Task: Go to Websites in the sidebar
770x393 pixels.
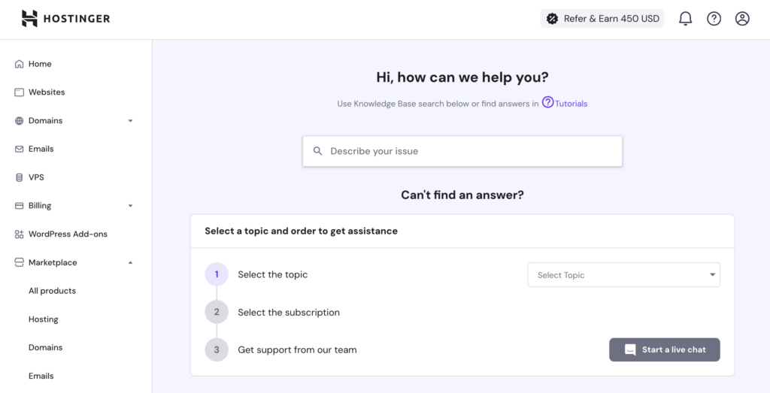Action: tap(47, 92)
